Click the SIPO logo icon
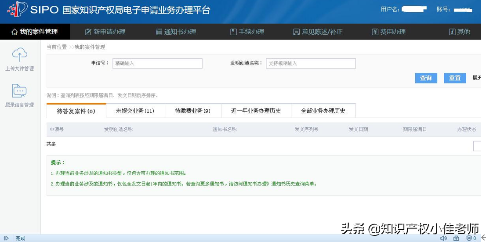The height and width of the screenshot is (242, 486). 18,9
